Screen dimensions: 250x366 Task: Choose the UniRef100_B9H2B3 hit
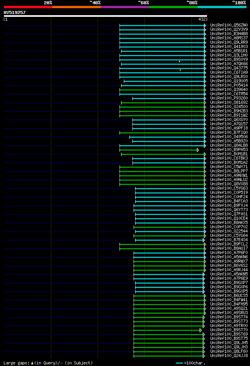(229, 111)
